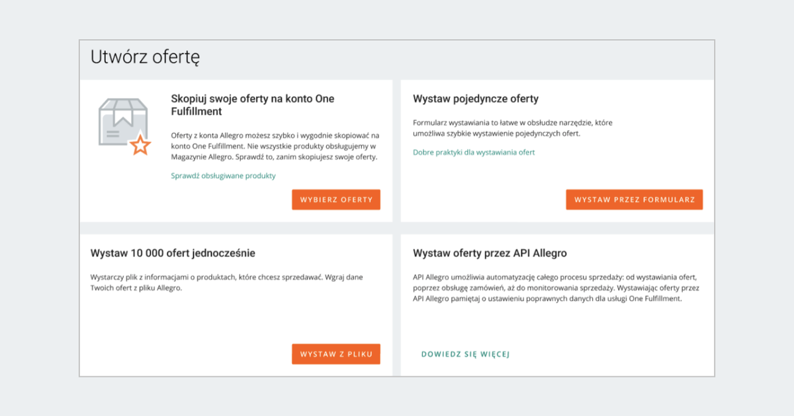Click the DOWIEDZ SIĘ WIĘCEJ link
This screenshot has width=794, height=416.
(465, 354)
